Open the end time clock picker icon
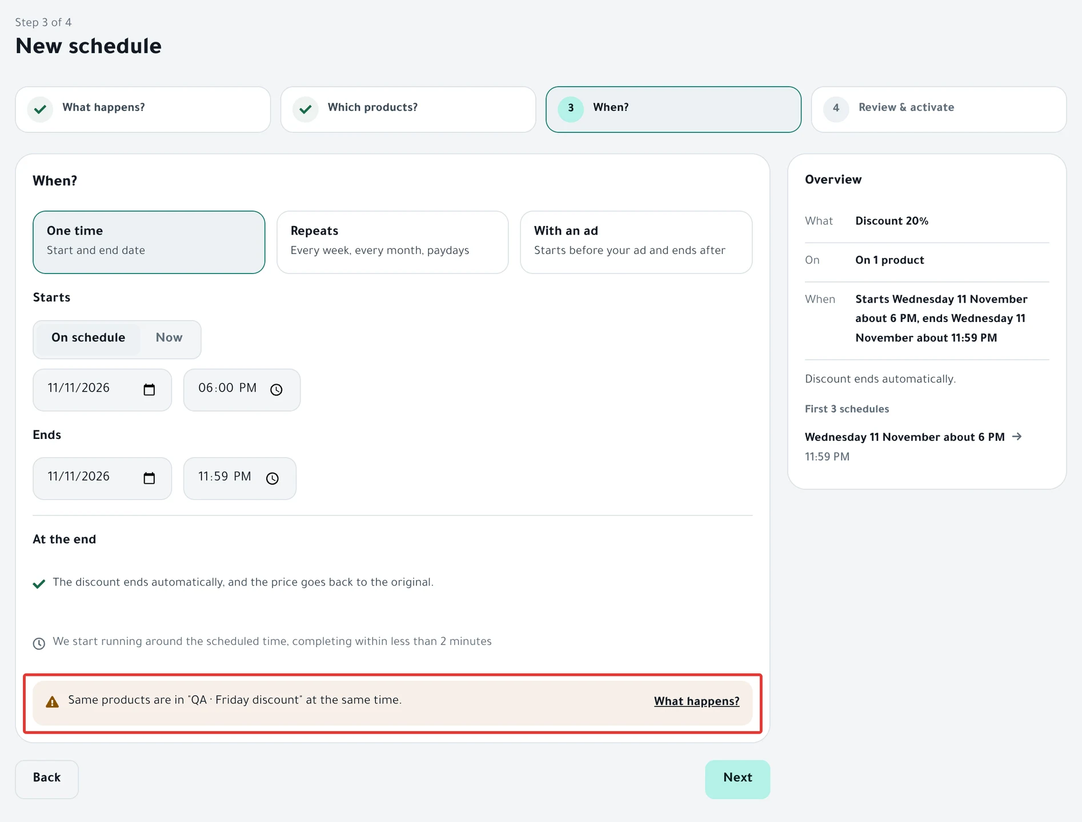The height and width of the screenshot is (822, 1082). pos(272,478)
